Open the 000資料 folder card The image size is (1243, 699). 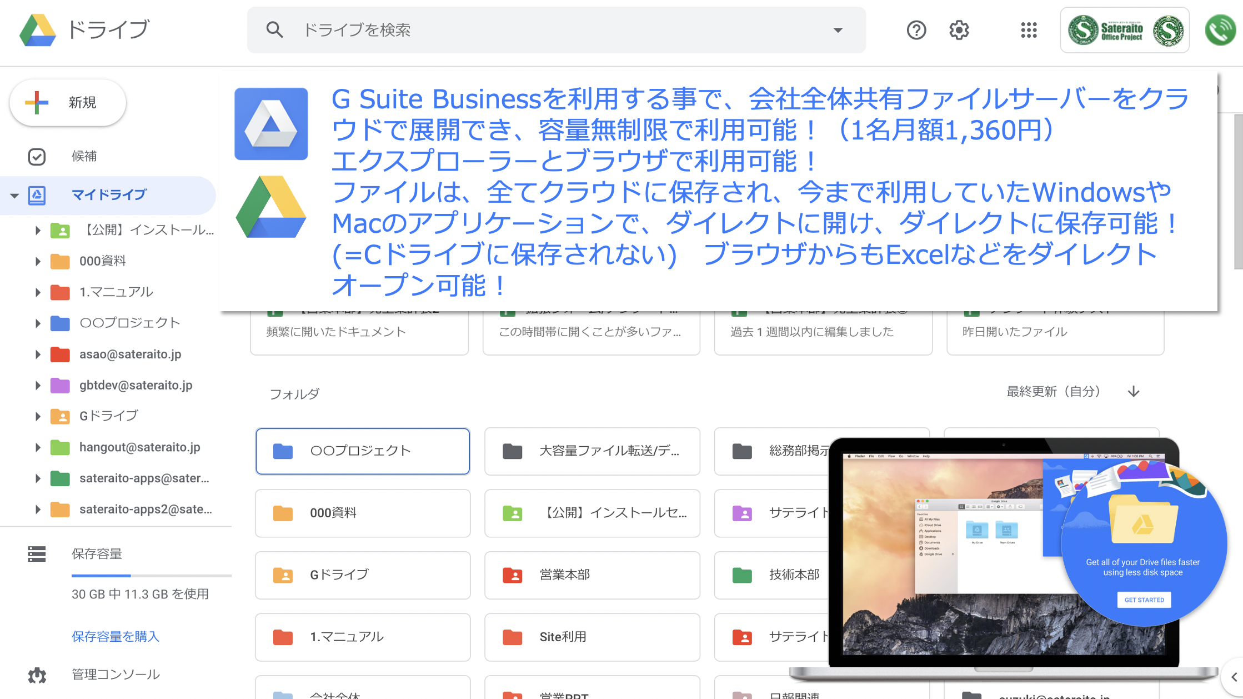[363, 513]
